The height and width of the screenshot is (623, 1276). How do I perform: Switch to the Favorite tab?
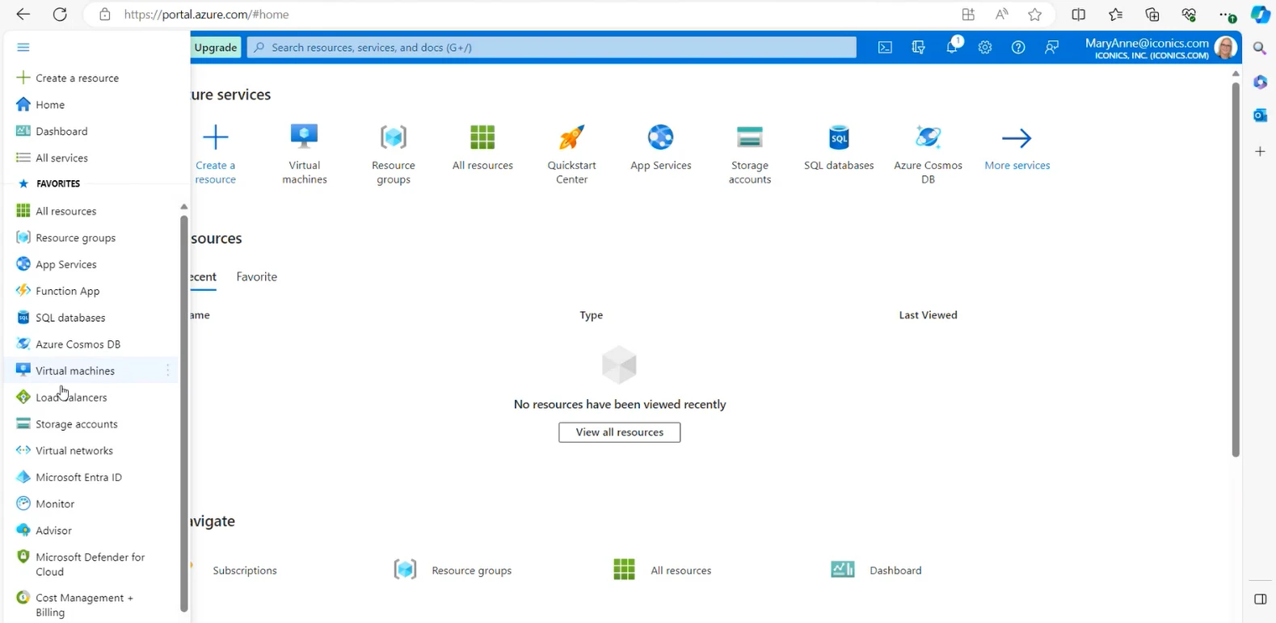point(256,277)
